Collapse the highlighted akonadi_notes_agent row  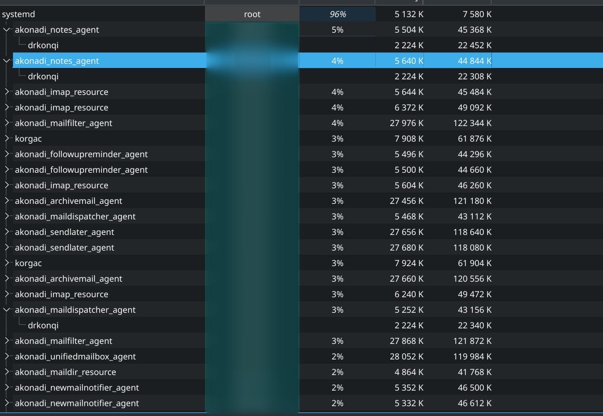pos(7,61)
